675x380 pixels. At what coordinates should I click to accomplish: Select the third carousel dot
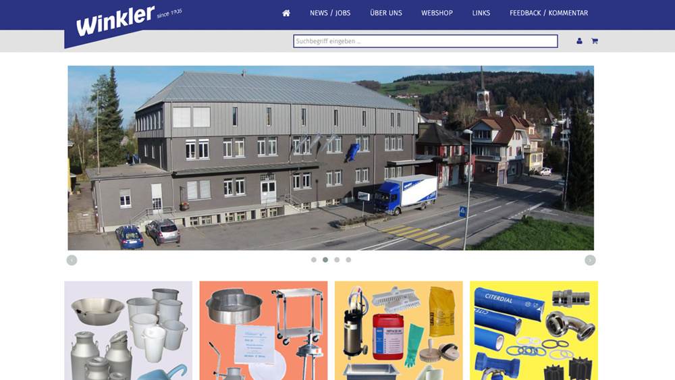tap(337, 259)
